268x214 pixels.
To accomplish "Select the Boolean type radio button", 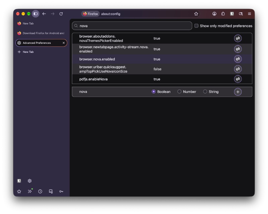I will pos(154,92).
